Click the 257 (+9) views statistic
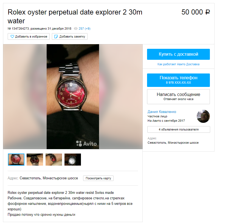This screenshot has width=245, height=224. [85, 29]
